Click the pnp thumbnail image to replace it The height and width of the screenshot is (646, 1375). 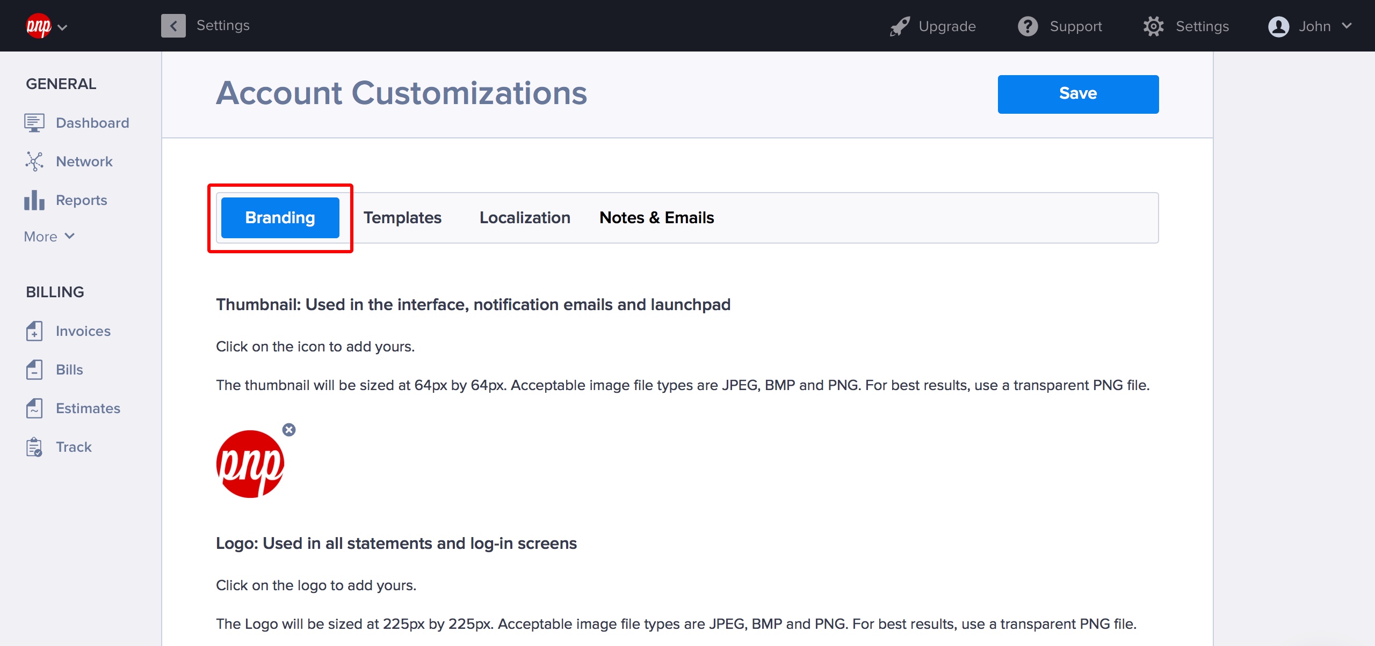[x=250, y=464]
